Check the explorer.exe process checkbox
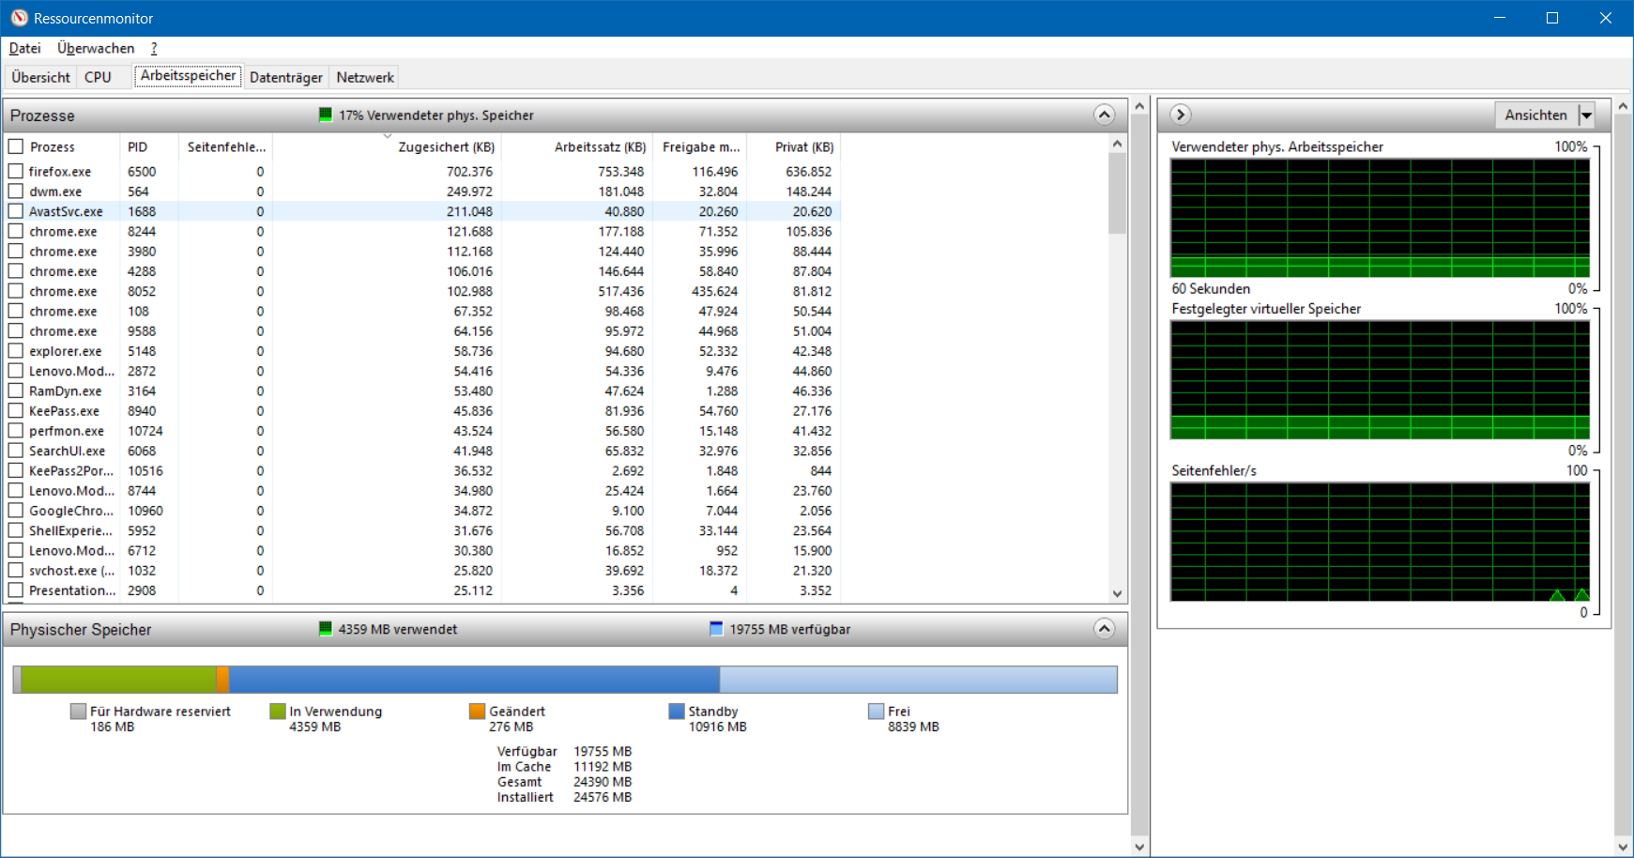The width and height of the screenshot is (1634, 858). coord(16,350)
